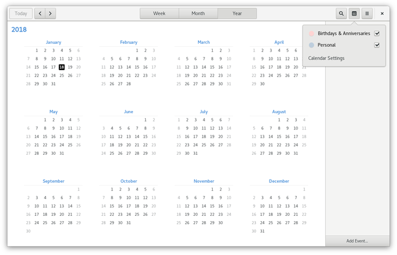Click the July month title

[204, 111]
